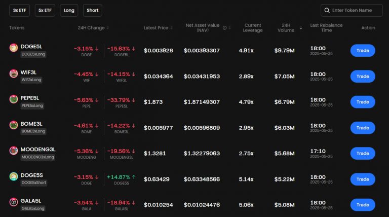The width and height of the screenshot is (389, 217).
Task: Click the $5.08M volume value
Action: tap(284, 205)
